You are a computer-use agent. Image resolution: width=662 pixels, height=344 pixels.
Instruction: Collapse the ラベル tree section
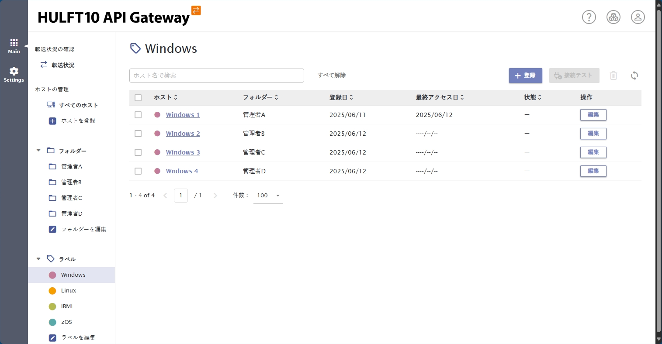(38, 259)
